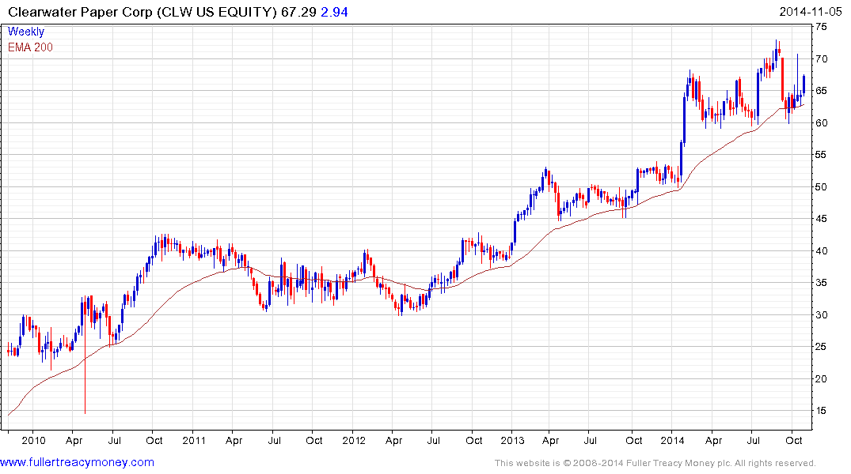This screenshot has width=851, height=474.
Task: Select the EMA 200 legend label
Action: point(31,47)
